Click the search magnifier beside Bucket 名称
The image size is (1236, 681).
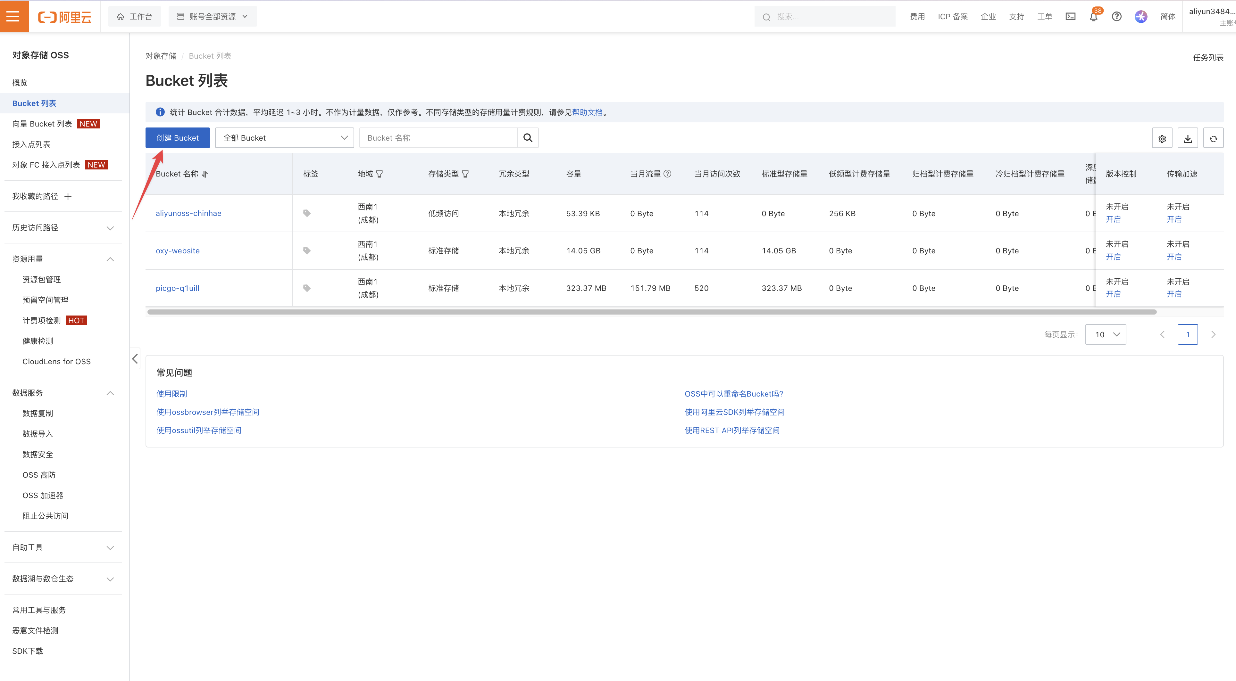[x=528, y=138]
